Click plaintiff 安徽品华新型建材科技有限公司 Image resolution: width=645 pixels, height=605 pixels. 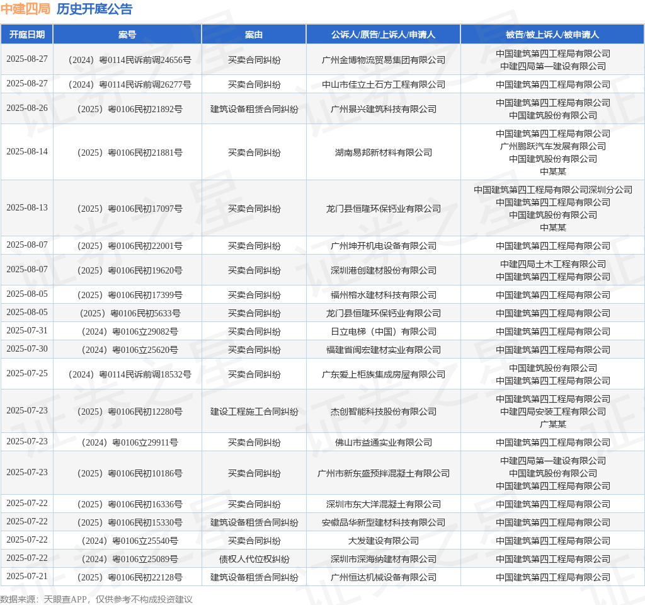point(384,522)
